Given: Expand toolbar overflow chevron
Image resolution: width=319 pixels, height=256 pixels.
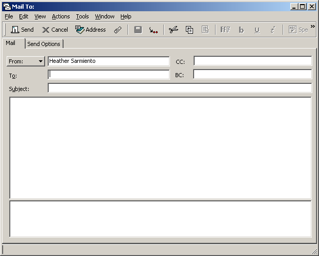Looking at the screenshot, I should [x=313, y=27].
